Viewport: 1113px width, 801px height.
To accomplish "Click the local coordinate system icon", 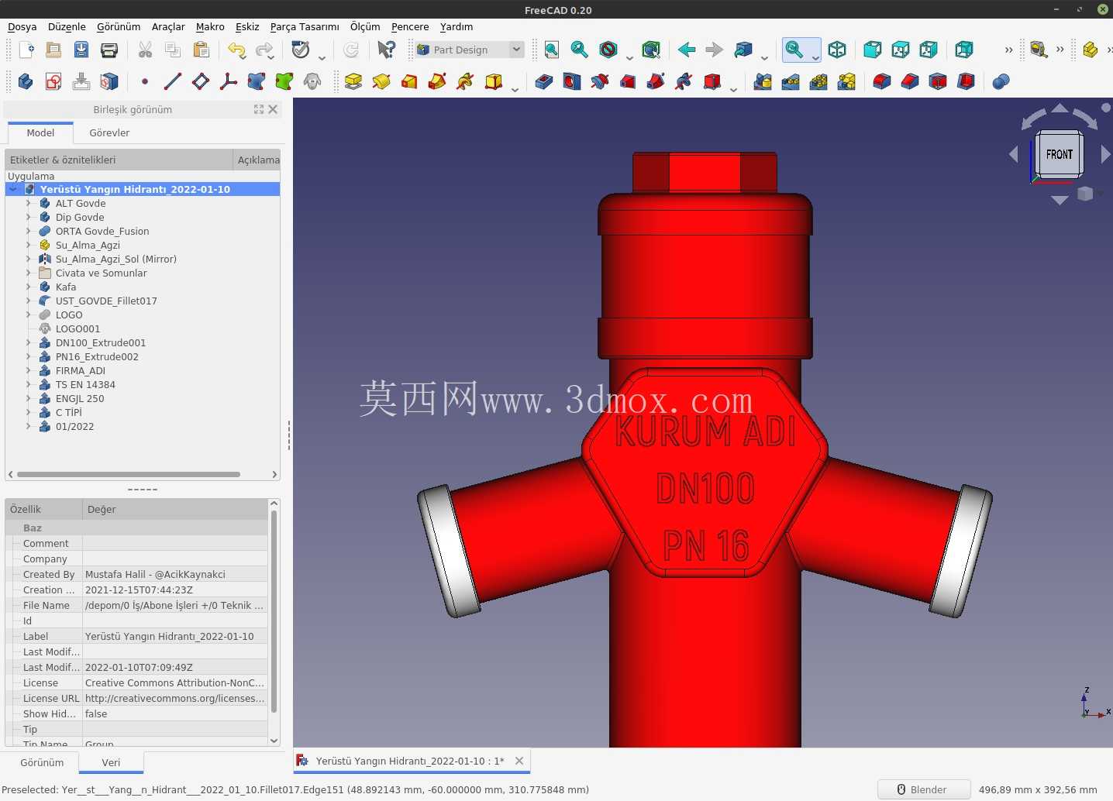I will (229, 81).
